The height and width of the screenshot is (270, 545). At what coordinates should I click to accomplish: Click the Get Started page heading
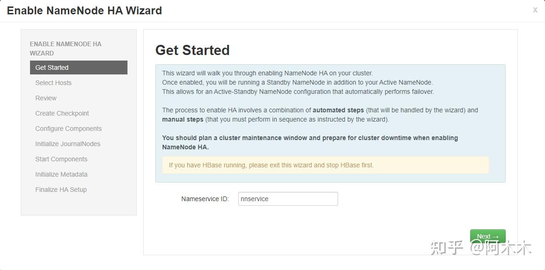(193, 50)
